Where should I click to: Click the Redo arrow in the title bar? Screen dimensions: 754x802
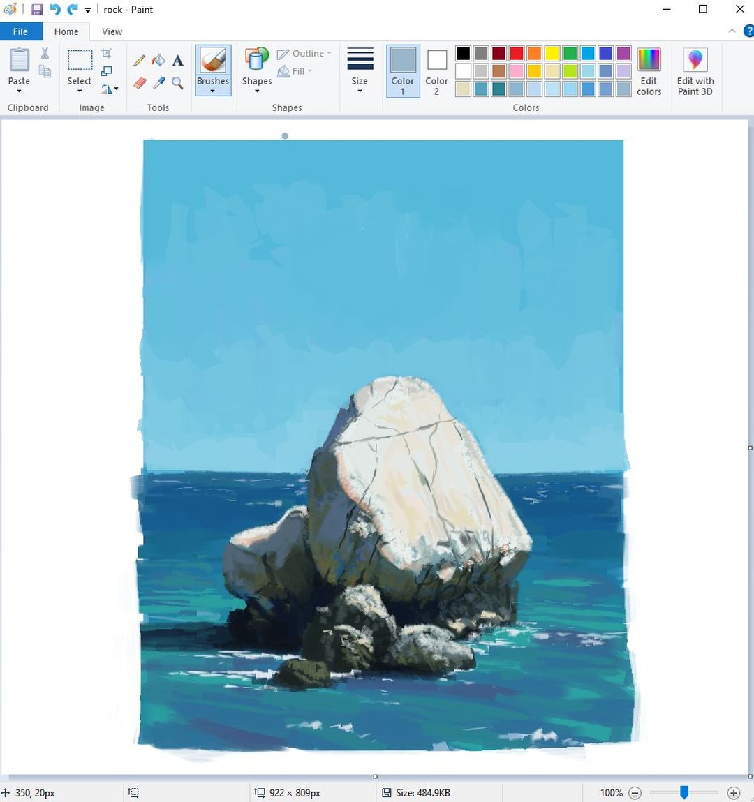(x=73, y=10)
